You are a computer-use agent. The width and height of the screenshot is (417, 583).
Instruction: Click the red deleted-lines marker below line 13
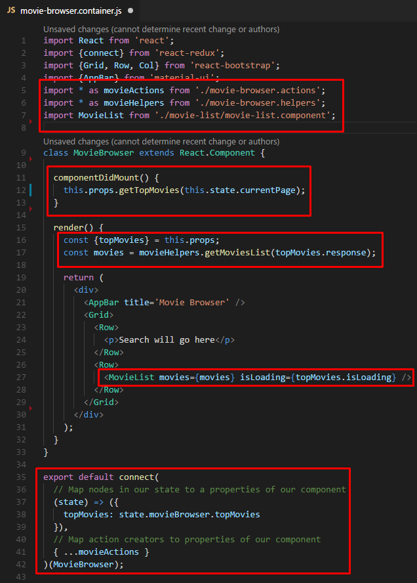click(31, 209)
